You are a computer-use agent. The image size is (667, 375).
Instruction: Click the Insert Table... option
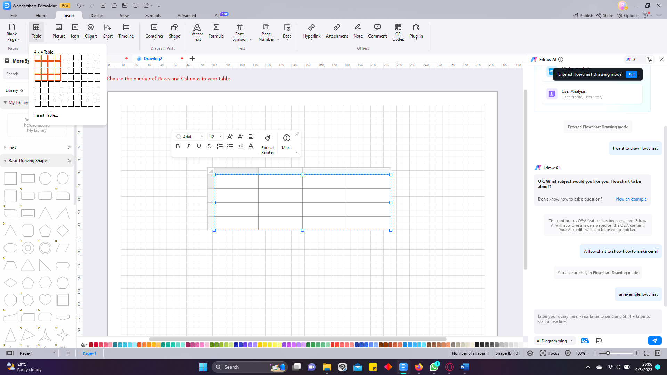click(x=46, y=115)
